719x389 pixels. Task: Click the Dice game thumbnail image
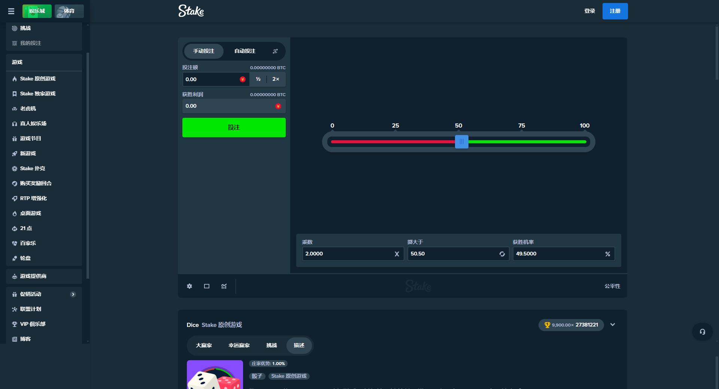[215, 374]
